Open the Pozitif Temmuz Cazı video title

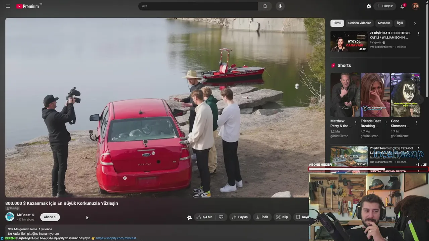pyautogui.click(x=391, y=150)
